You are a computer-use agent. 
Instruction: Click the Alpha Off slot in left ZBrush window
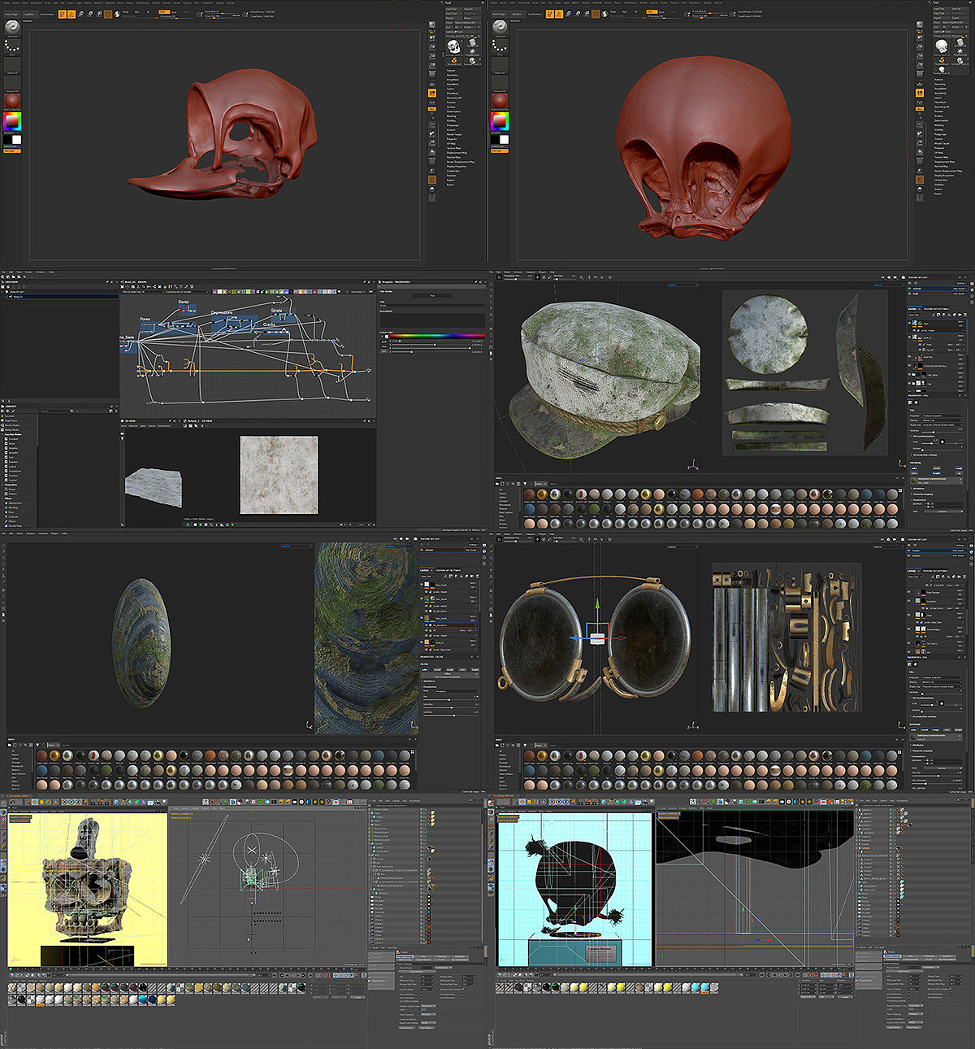click(12, 66)
